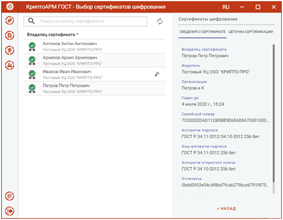Close the КриптоАРМ window
This screenshot has height=220, width=283.
click(273, 7)
